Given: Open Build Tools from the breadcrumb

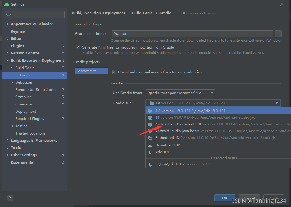Looking at the screenshot, I should click(x=142, y=13).
